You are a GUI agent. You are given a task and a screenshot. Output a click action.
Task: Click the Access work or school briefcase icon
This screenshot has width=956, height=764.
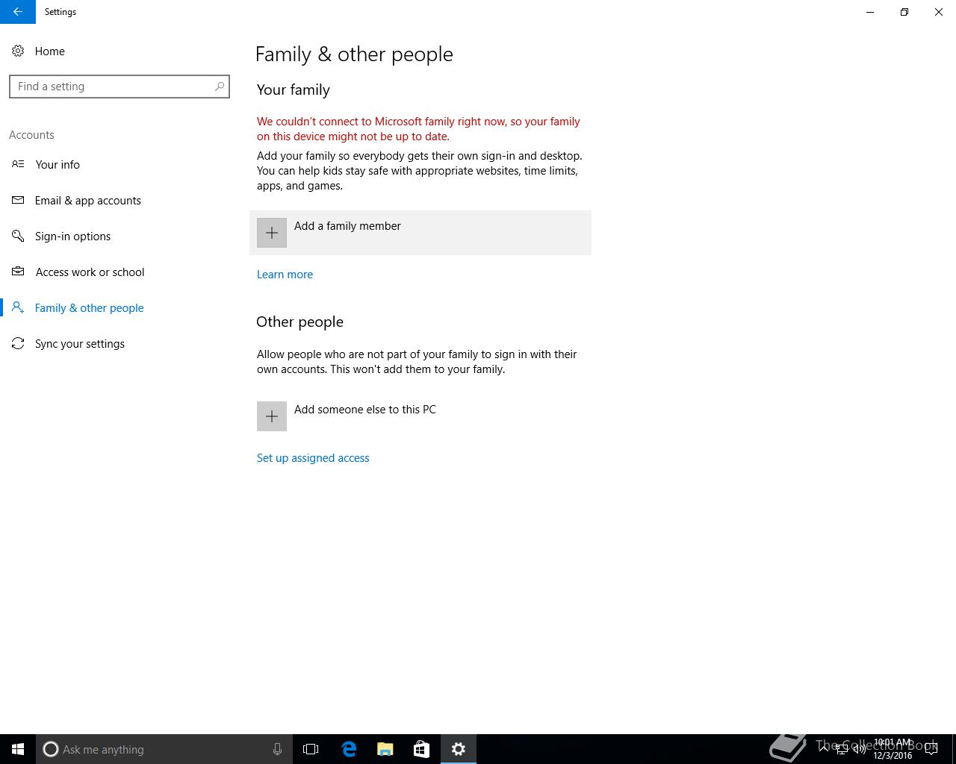(x=18, y=272)
